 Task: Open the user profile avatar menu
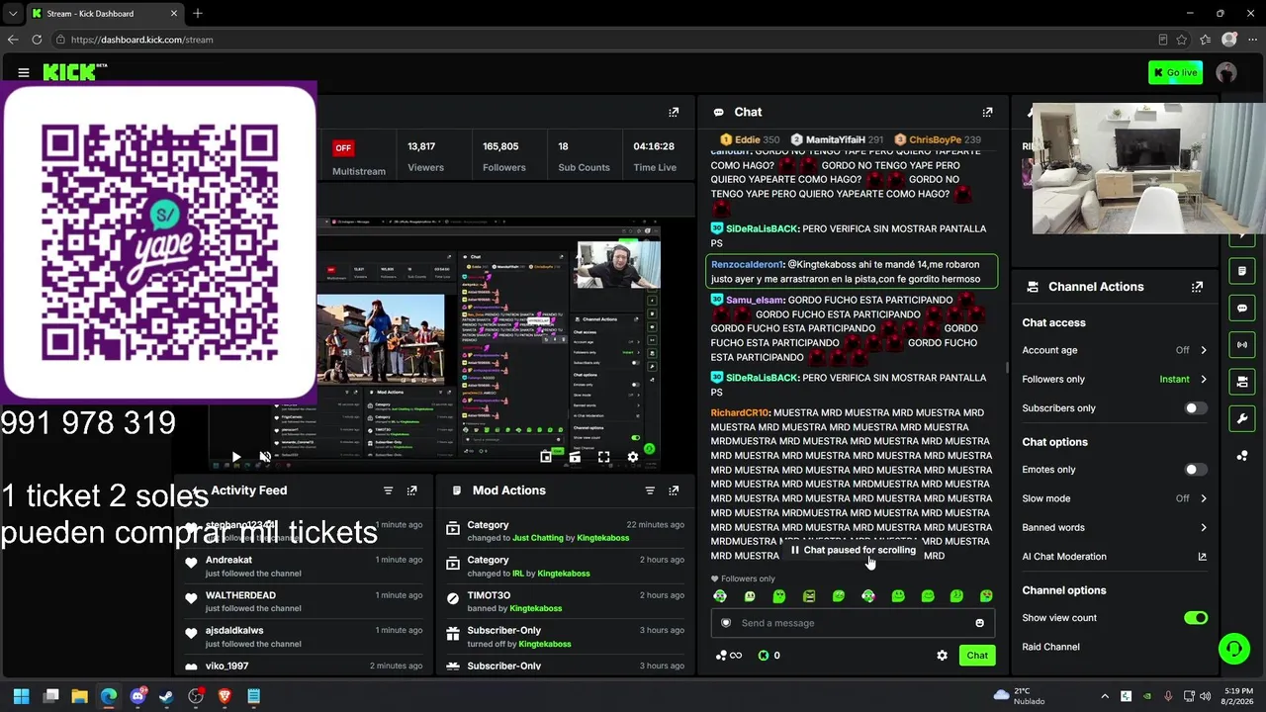point(1226,72)
